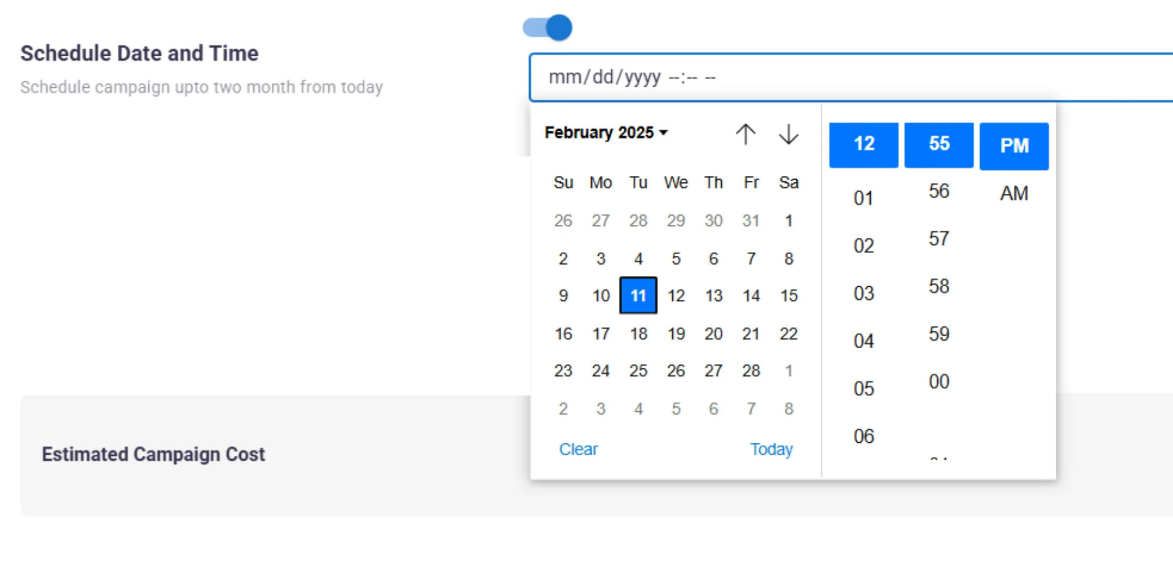Select hour 12 in time picker
This screenshot has width=1173, height=569.
[x=863, y=145]
